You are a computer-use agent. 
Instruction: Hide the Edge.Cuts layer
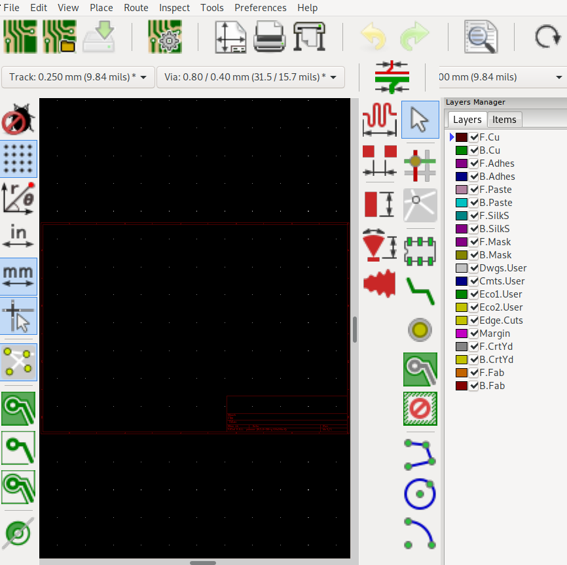tap(474, 320)
